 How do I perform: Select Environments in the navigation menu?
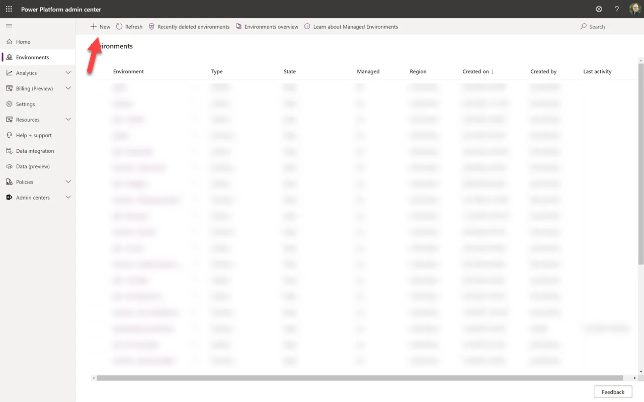pos(32,57)
